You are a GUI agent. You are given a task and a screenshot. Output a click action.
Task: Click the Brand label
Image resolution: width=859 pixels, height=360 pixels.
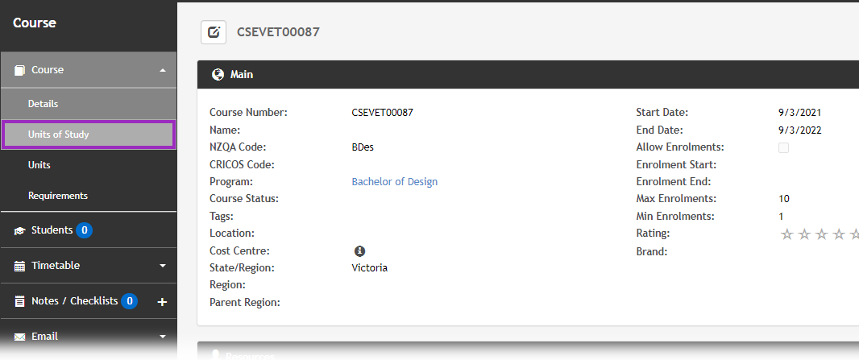652,252
